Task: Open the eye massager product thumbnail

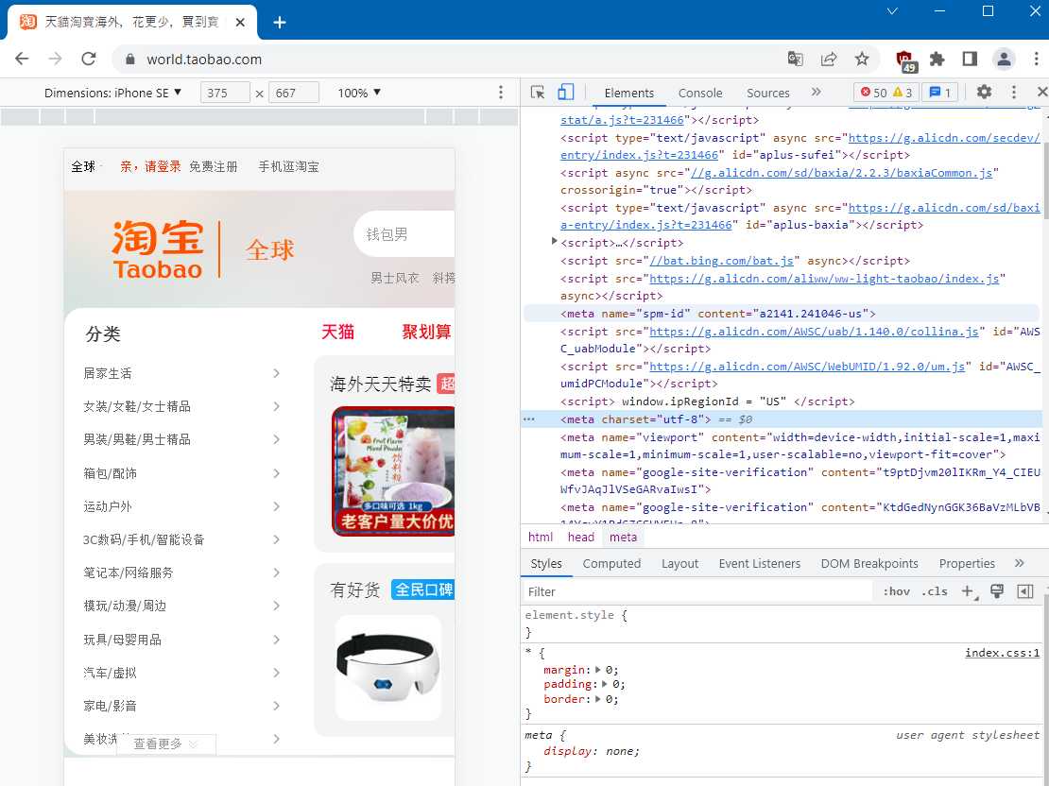Action: pos(388,668)
